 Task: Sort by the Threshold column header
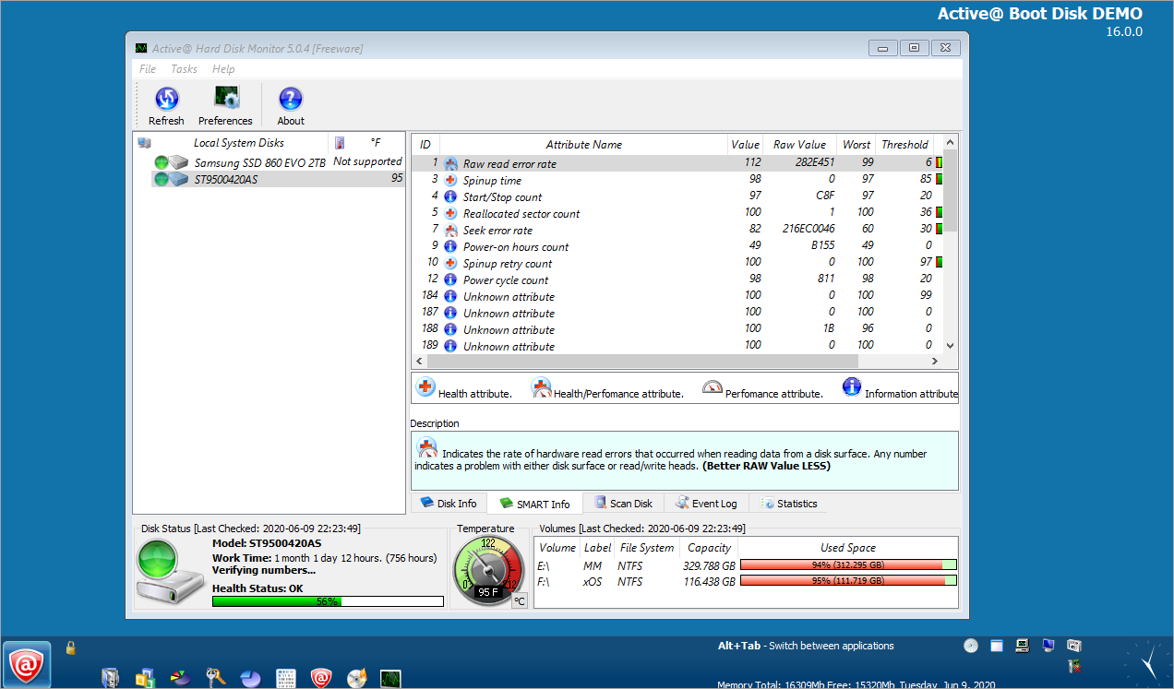(x=904, y=144)
